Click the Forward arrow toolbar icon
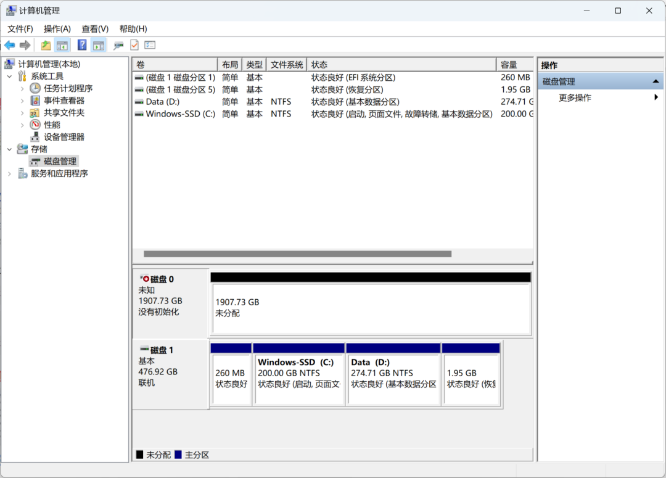666x478 pixels. (25, 45)
